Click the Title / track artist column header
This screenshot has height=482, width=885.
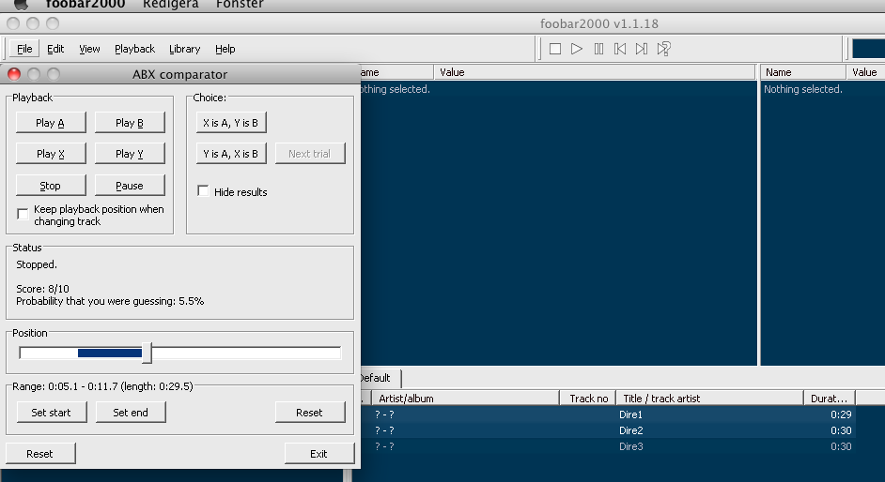[x=709, y=399]
